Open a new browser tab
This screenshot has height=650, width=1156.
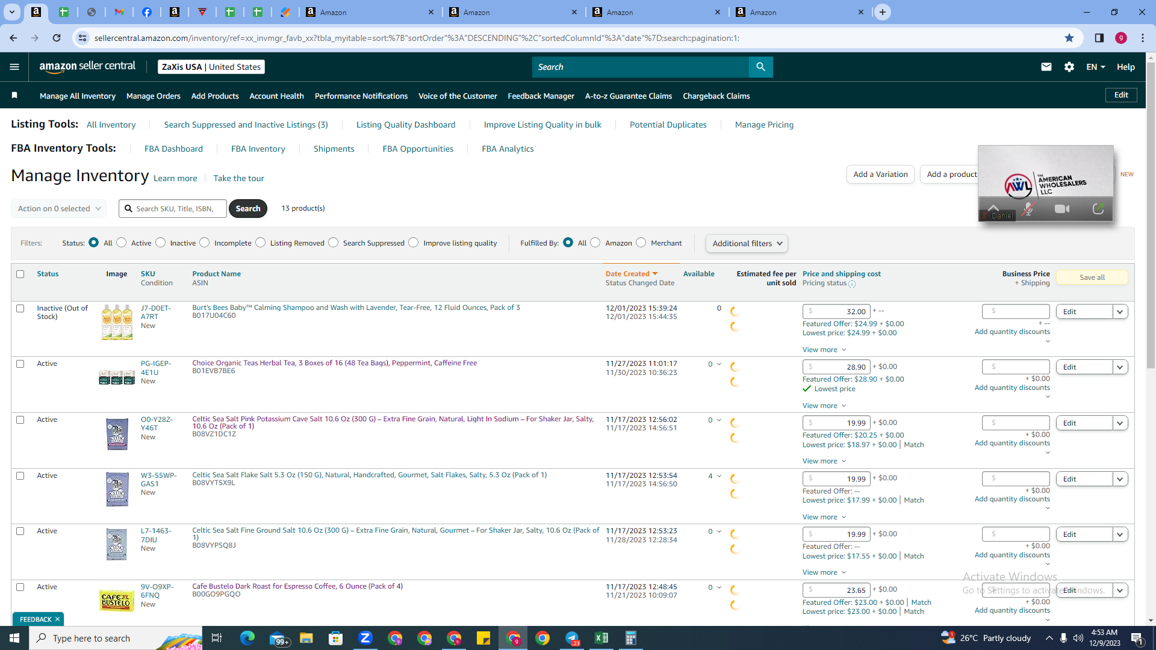(883, 12)
